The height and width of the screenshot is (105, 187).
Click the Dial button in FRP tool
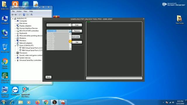77,42
